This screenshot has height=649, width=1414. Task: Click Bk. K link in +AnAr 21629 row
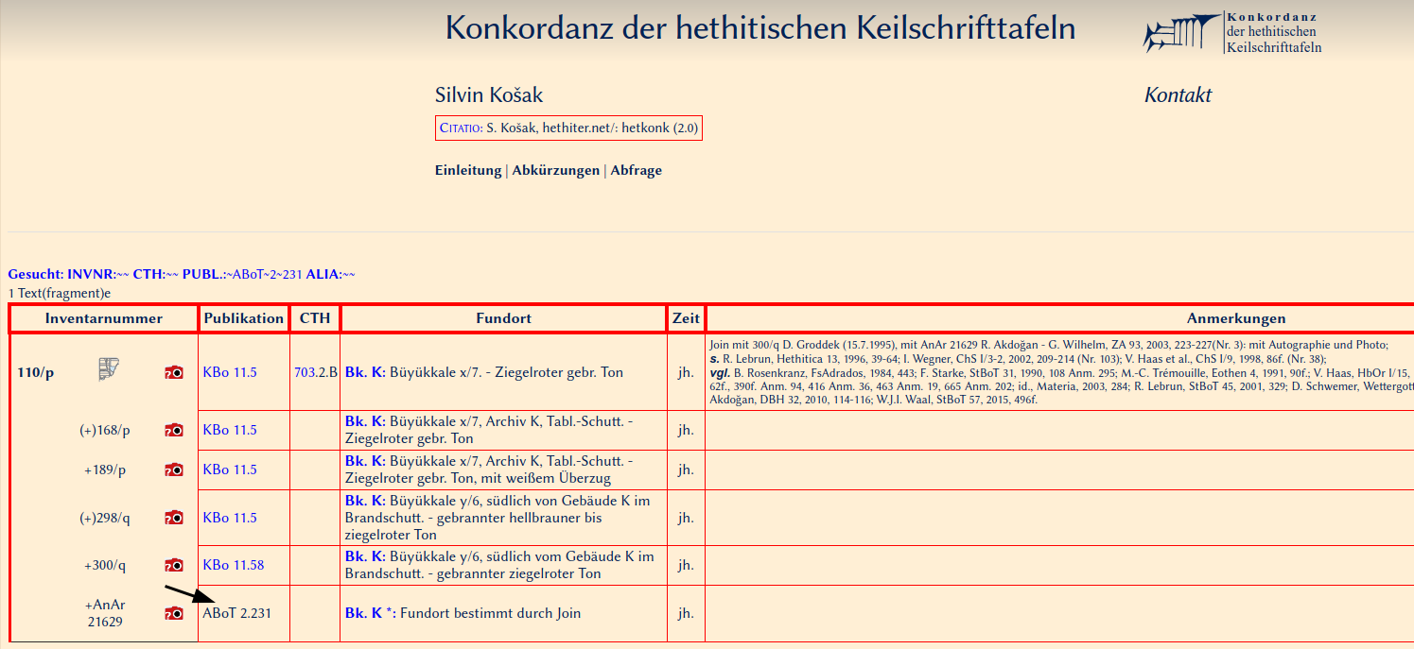click(364, 614)
